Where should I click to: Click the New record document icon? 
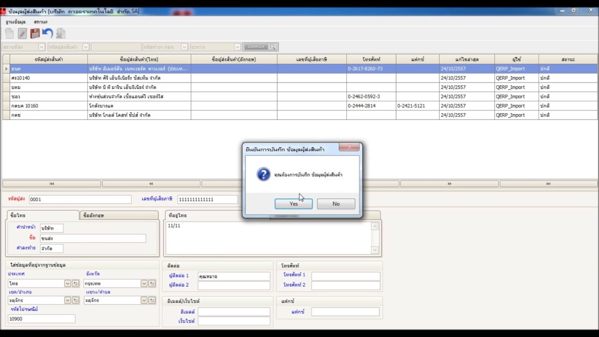click(x=10, y=33)
